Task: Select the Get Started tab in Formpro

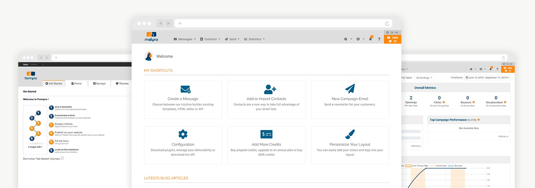Action: point(54,84)
